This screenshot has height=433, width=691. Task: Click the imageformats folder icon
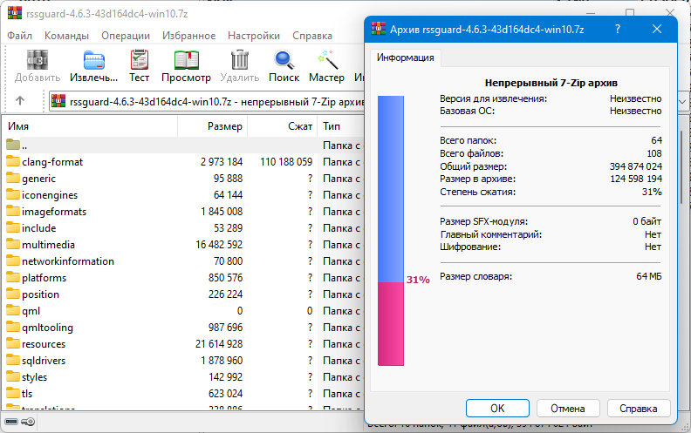point(13,211)
